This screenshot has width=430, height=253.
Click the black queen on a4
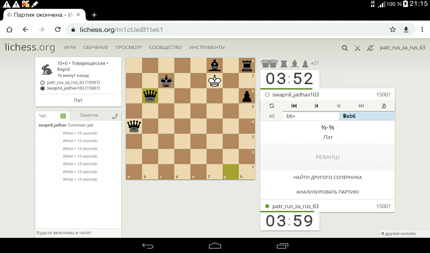[x=134, y=126]
